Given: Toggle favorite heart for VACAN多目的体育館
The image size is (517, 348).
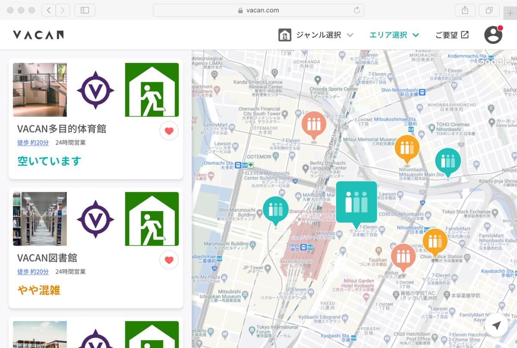Looking at the screenshot, I should pyautogui.click(x=169, y=131).
